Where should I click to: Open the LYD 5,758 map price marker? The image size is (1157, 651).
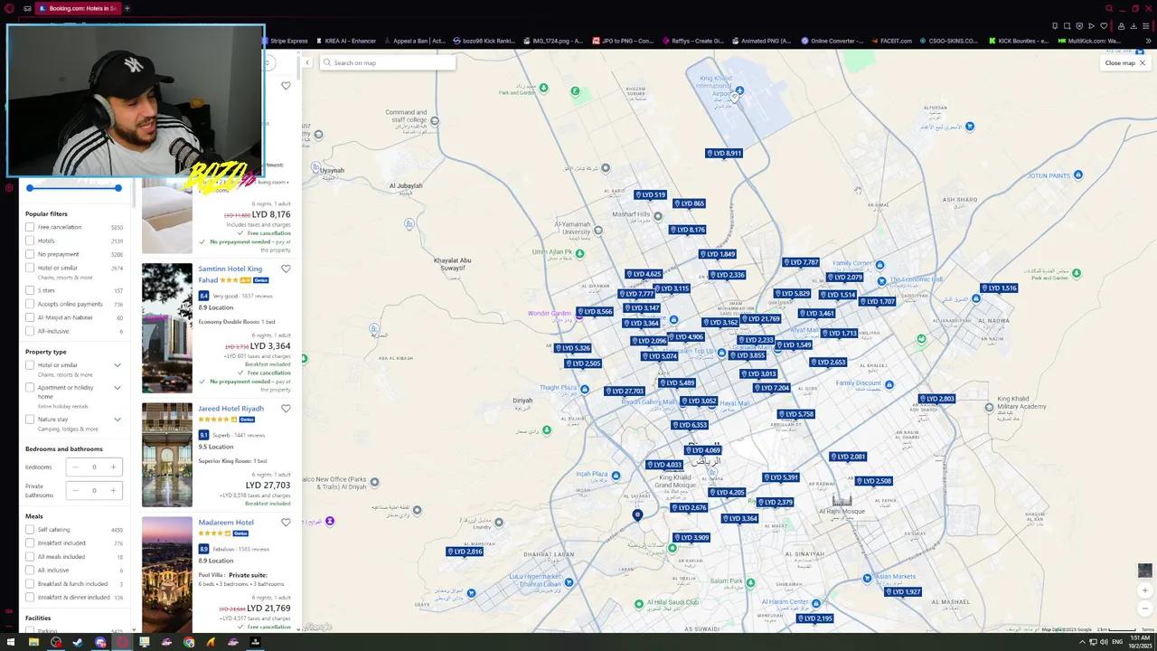(x=796, y=414)
